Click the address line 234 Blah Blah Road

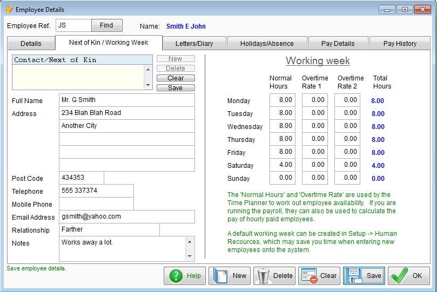click(127, 113)
